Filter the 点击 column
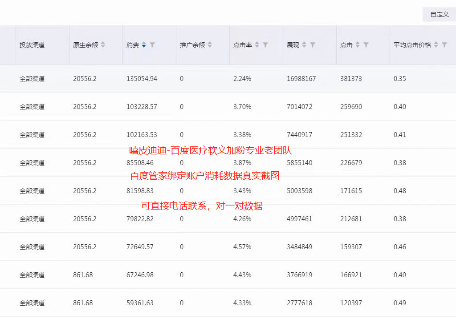Viewport: 456px width, 319px height. click(366, 45)
